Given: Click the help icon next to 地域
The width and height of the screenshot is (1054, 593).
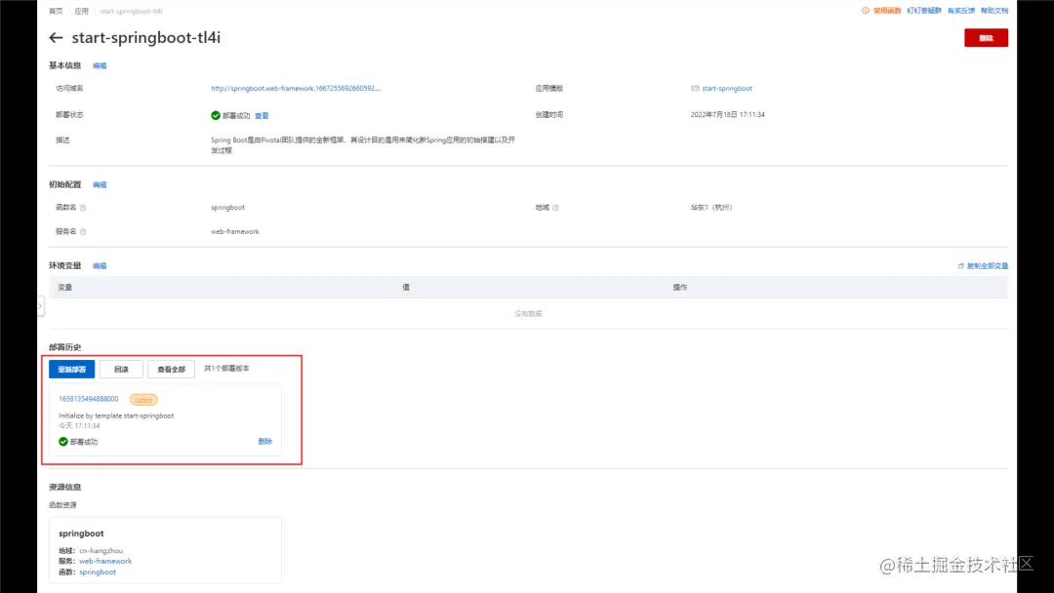Looking at the screenshot, I should [555, 208].
